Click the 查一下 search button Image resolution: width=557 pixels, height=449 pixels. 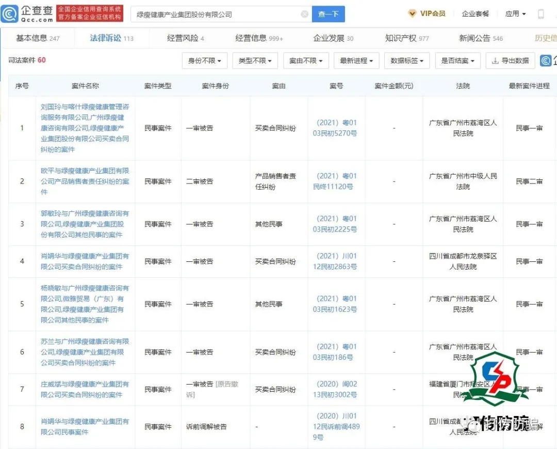tap(329, 14)
